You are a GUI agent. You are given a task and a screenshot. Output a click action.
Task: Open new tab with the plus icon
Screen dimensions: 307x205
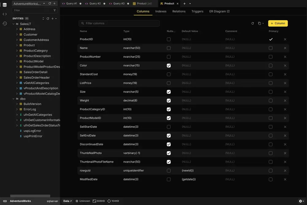185,3
